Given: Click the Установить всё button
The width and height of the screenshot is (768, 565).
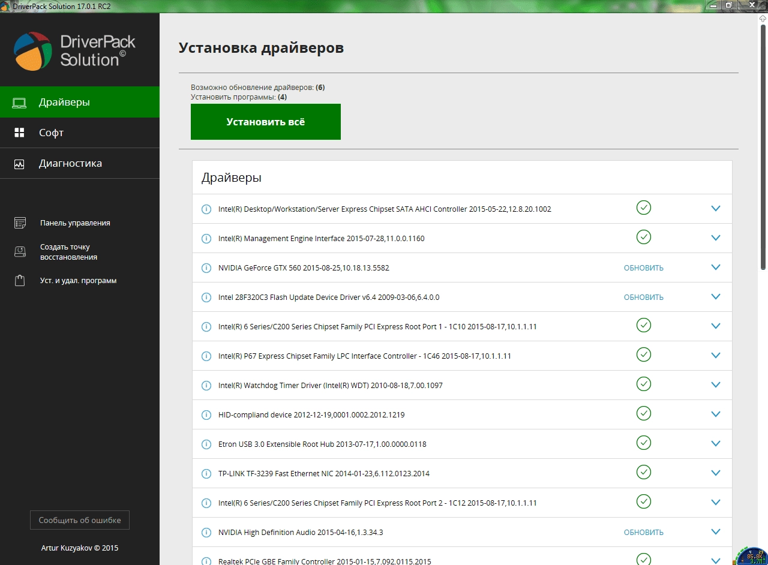Looking at the screenshot, I should coord(266,122).
